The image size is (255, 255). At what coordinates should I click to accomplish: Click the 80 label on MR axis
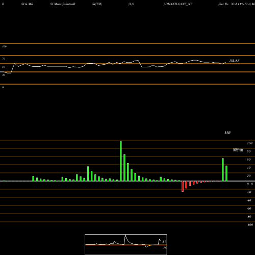click(x=249, y=151)
